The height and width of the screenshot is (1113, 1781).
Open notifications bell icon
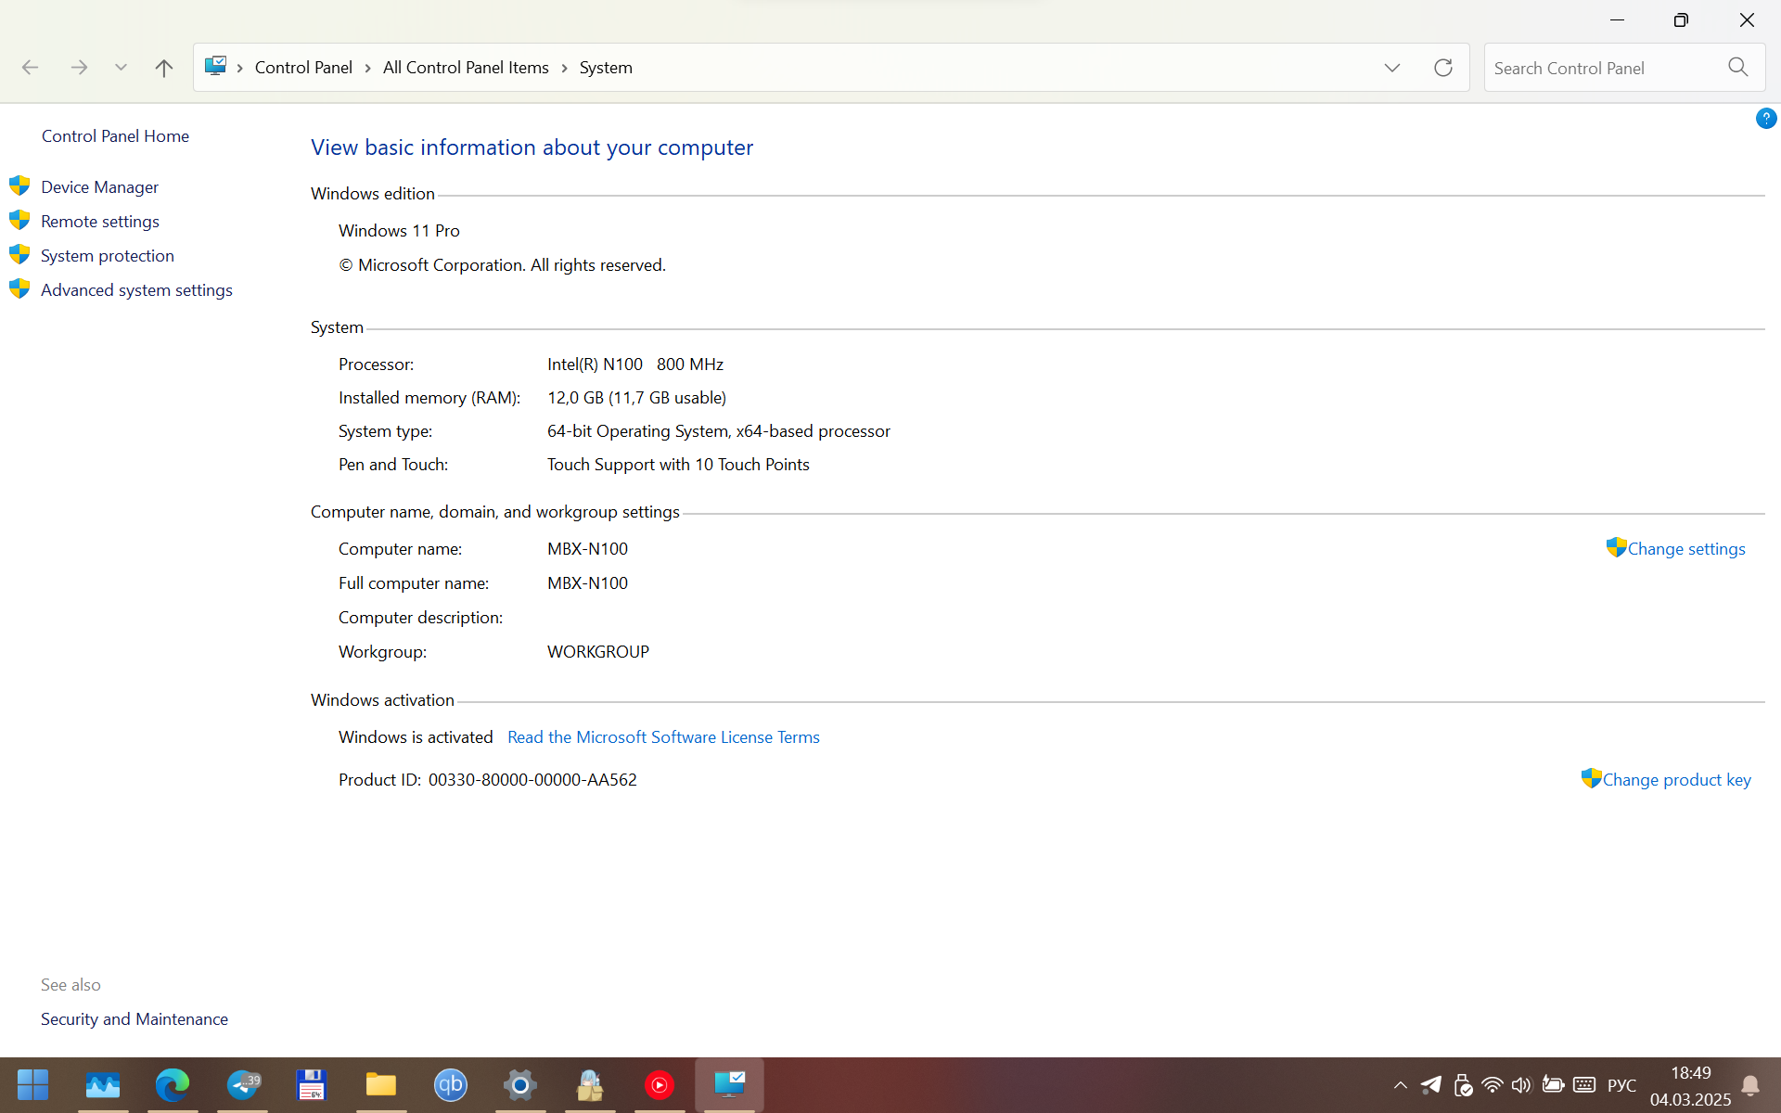pos(1750,1085)
